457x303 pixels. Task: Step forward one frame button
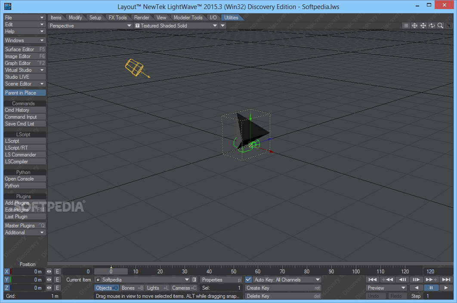pos(417,279)
